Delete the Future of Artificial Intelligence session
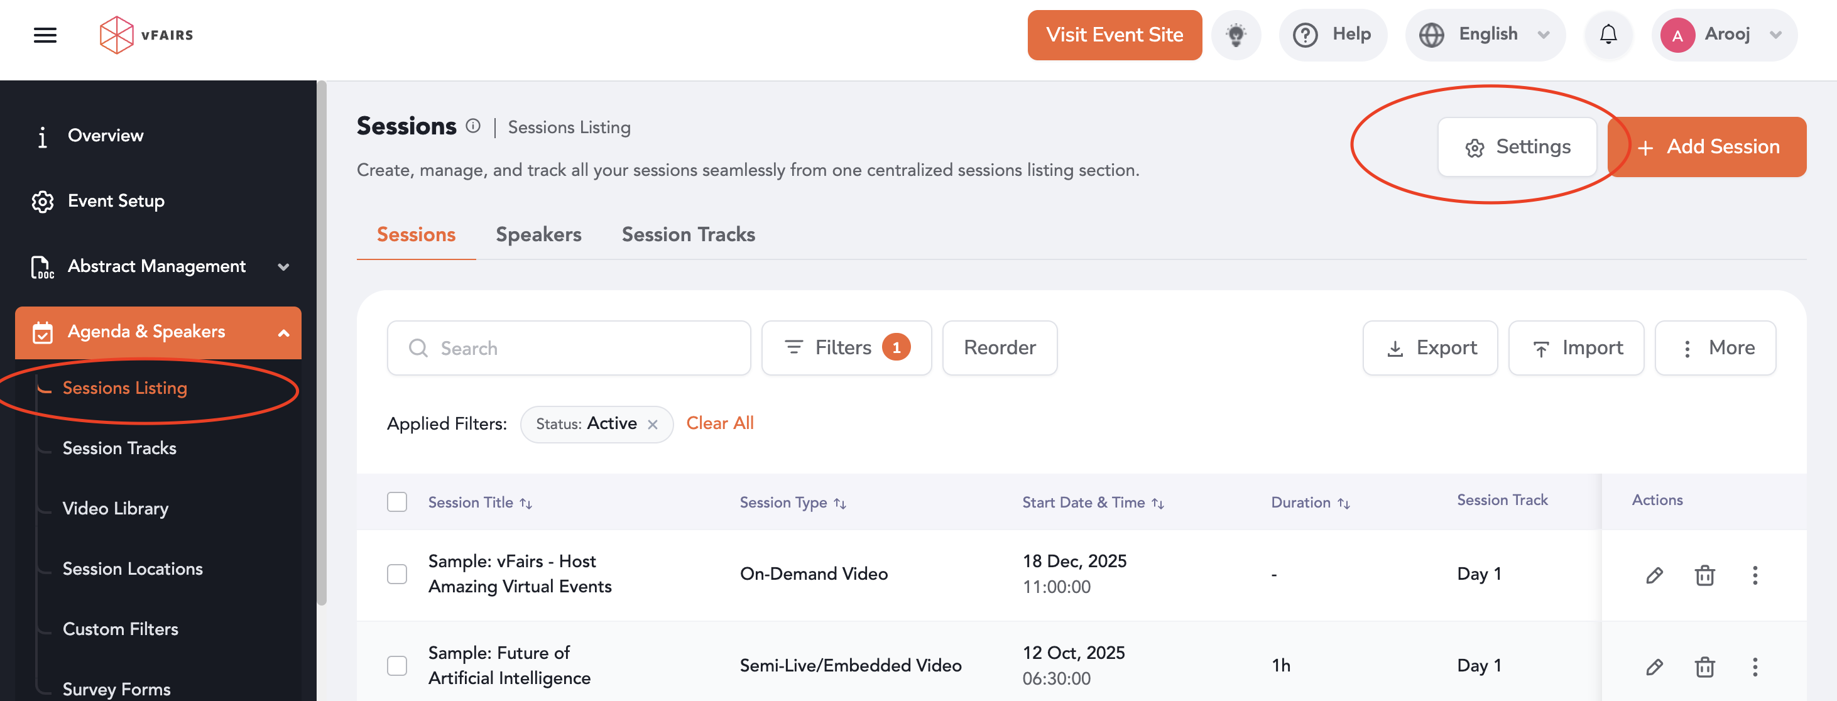This screenshot has height=701, width=1837. 1704,667
